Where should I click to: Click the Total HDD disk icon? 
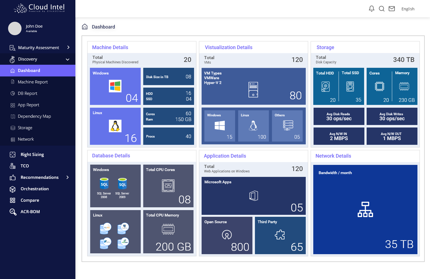click(x=326, y=86)
